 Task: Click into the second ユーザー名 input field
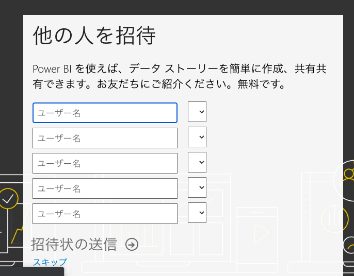105,138
